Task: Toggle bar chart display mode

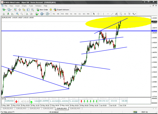Action: (4, 14)
